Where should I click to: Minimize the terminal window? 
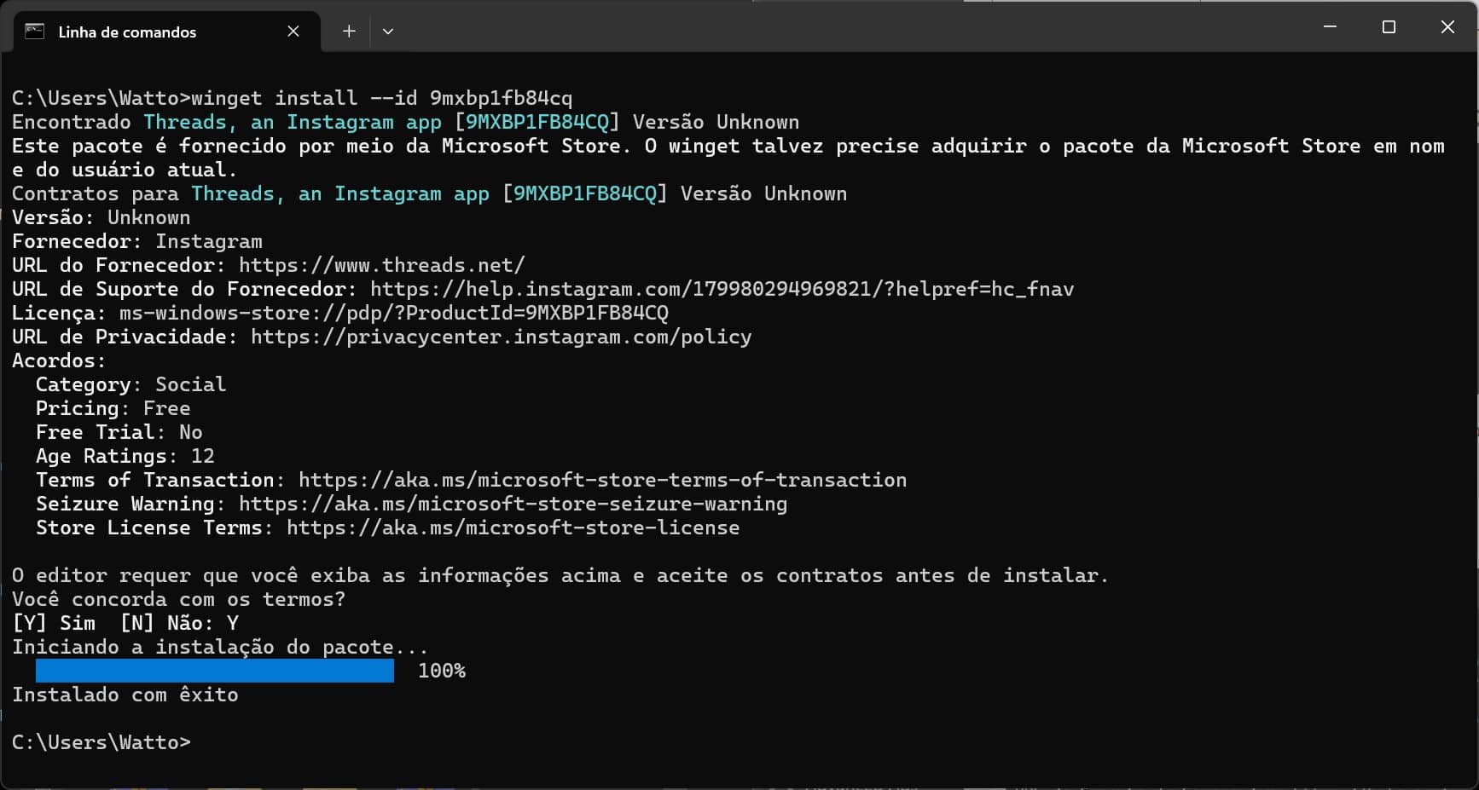point(1330,27)
